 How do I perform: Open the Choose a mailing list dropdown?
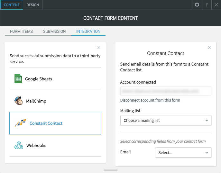[x=166, y=120]
